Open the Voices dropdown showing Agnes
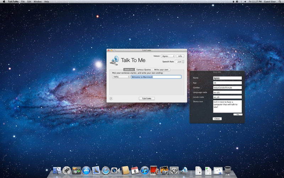This screenshot has width=284, height=178. [168, 56]
